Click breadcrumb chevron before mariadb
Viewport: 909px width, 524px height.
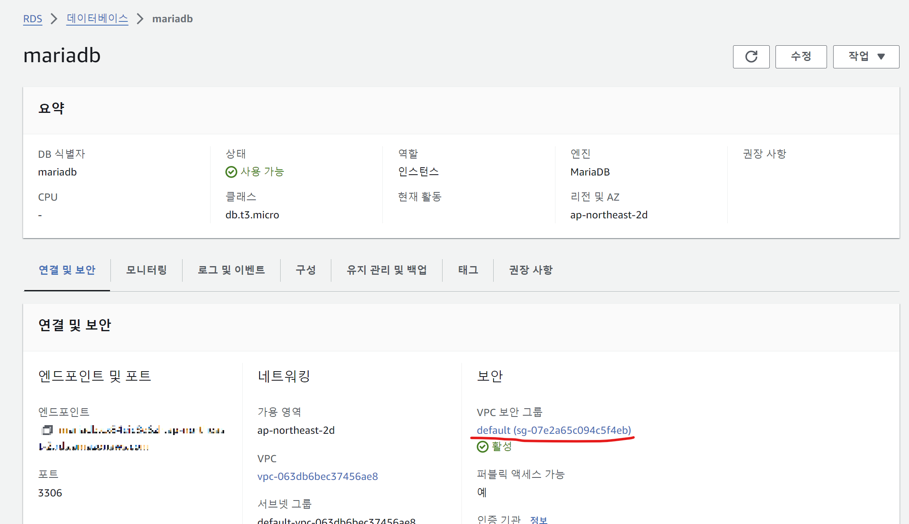[140, 19]
